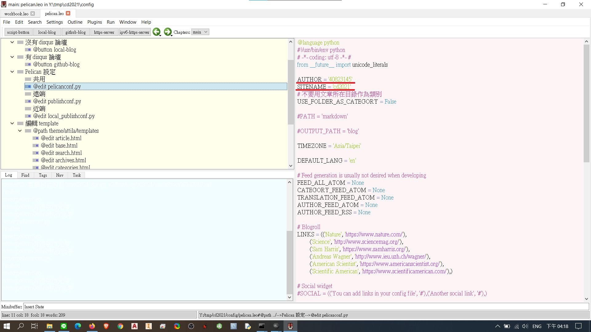Click the LINE app icon in the taskbar

pos(64,326)
